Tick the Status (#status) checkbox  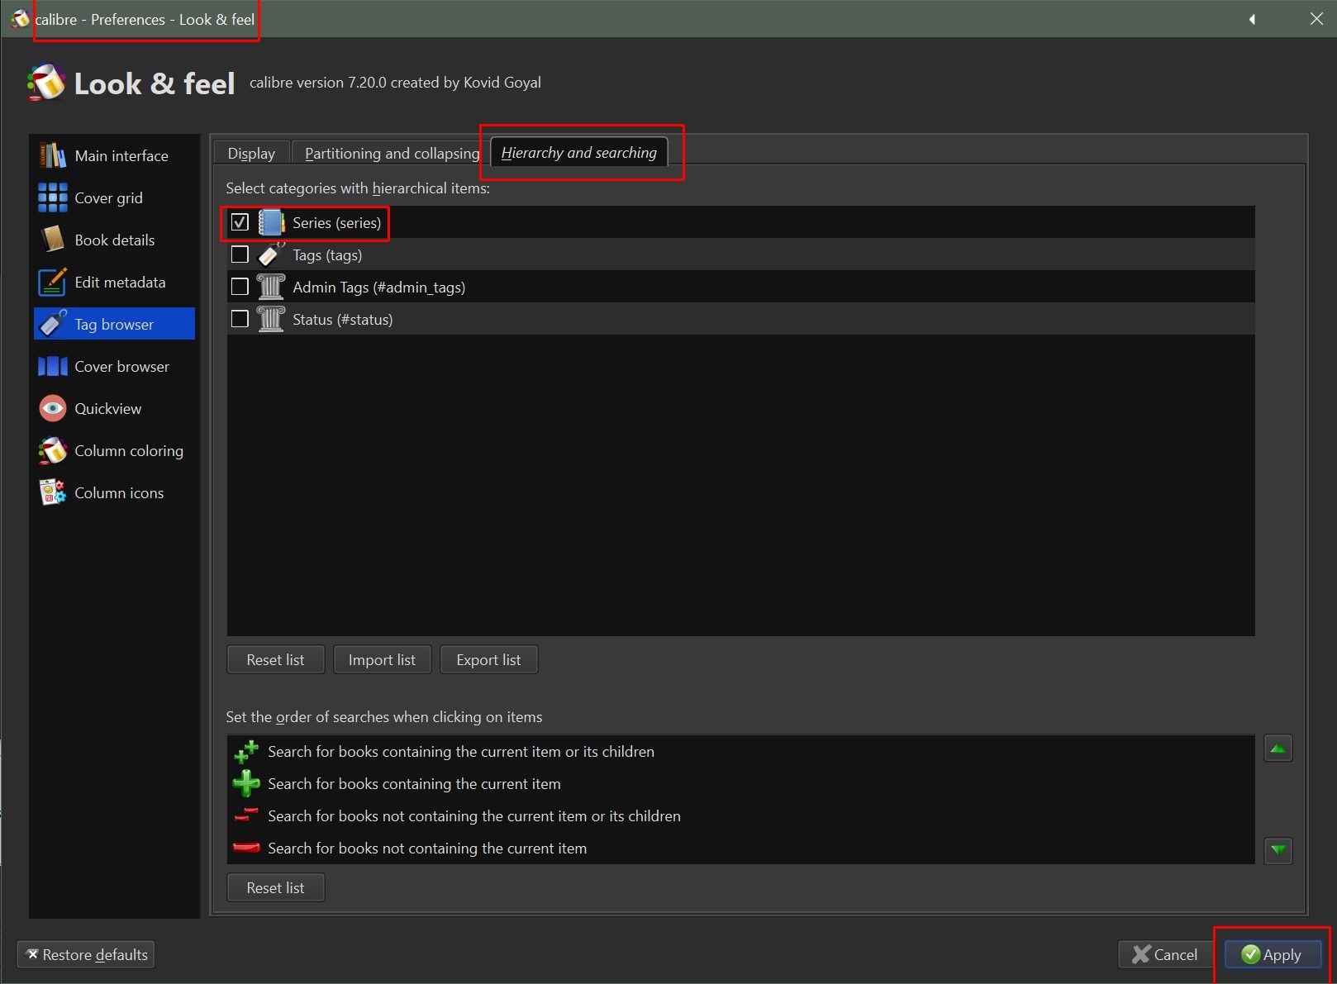pos(240,319)
